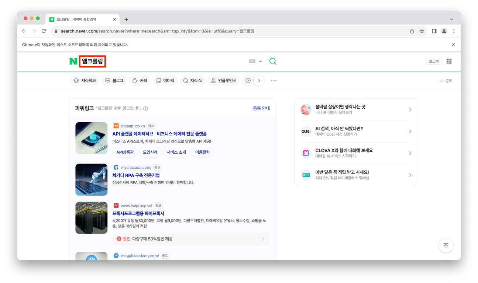Switch to the 블로그 search tab
The width and height of the screenshot is (478, 283).
coord(114,80)
